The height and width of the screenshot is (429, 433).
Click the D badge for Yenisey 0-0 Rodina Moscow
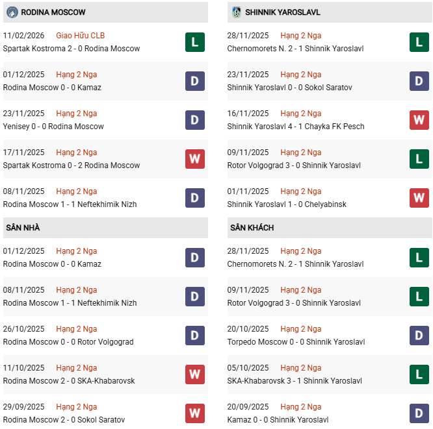click(195, 120)
